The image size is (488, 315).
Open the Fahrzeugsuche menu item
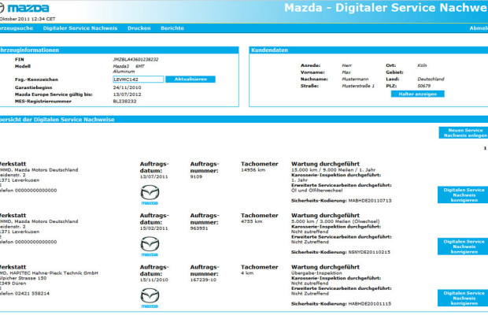click(x=17, y=28)
